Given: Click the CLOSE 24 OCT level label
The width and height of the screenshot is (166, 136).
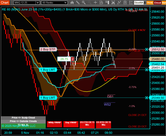Looking at the screenshot, I should click(137, 51).
